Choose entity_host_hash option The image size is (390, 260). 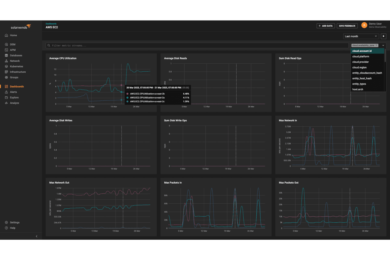[x=367, y=79]
